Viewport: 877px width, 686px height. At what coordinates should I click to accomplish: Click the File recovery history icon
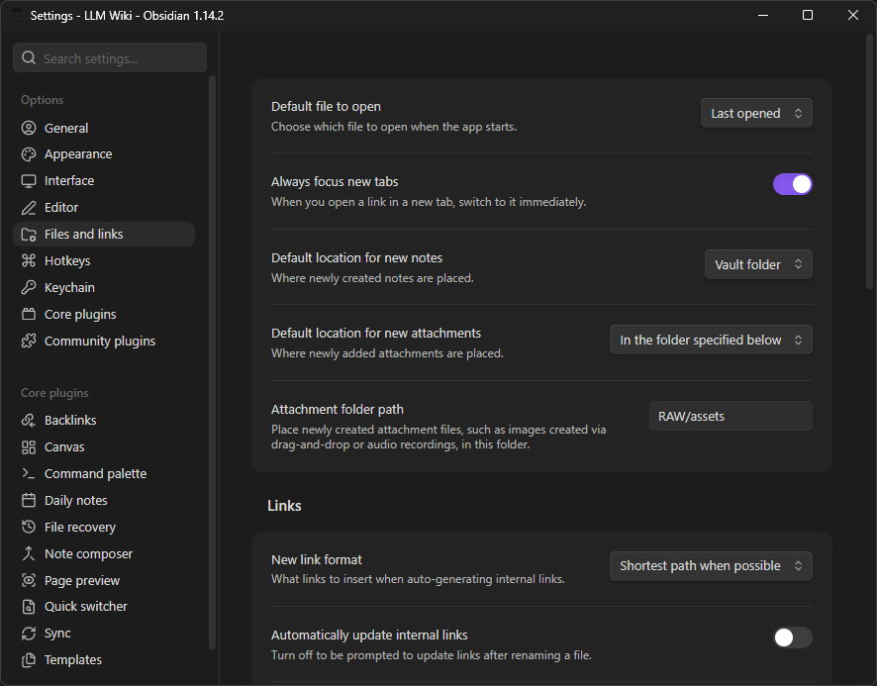pos(29,527)
